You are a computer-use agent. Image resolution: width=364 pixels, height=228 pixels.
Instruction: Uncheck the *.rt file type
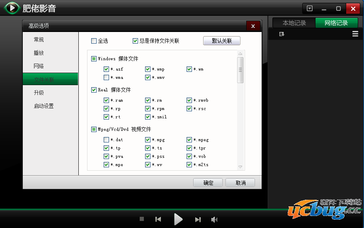click(x=106, y=117)
